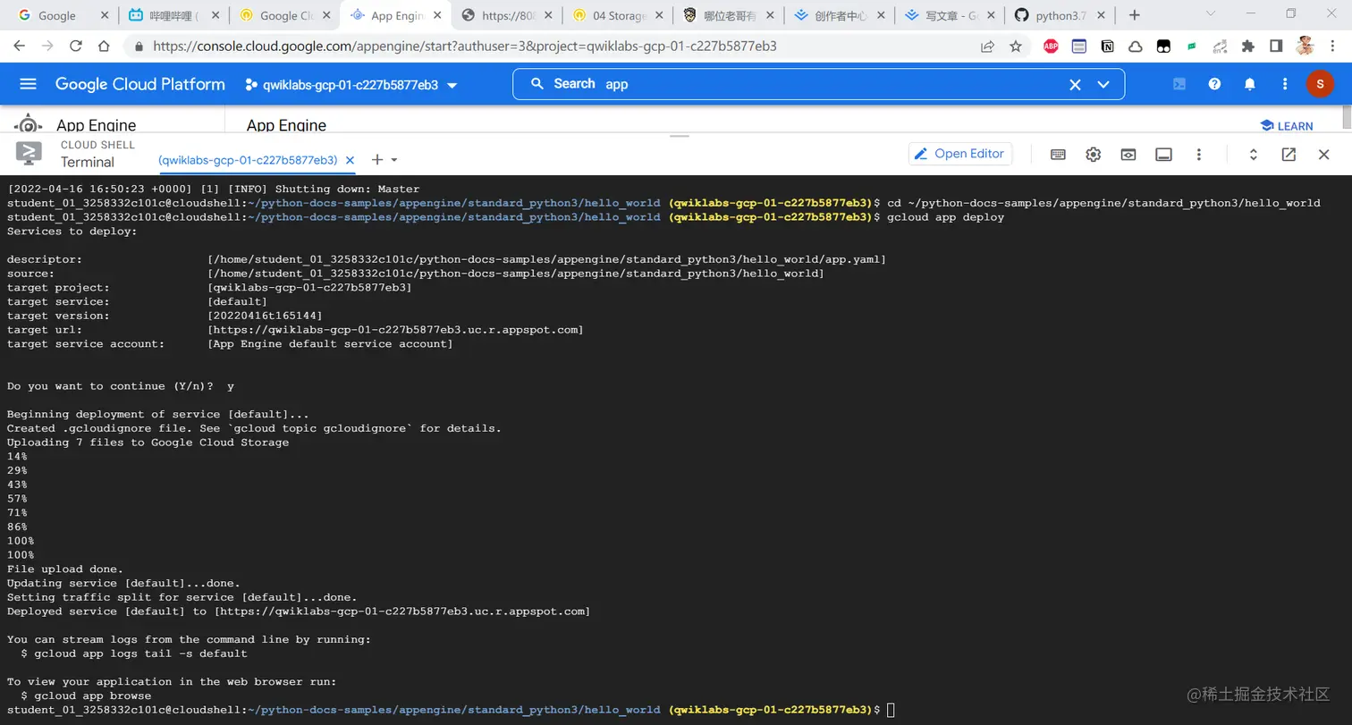Open the account avatar labeled S
Viewport: 1352px width, 725px height.
[1320, 84]
